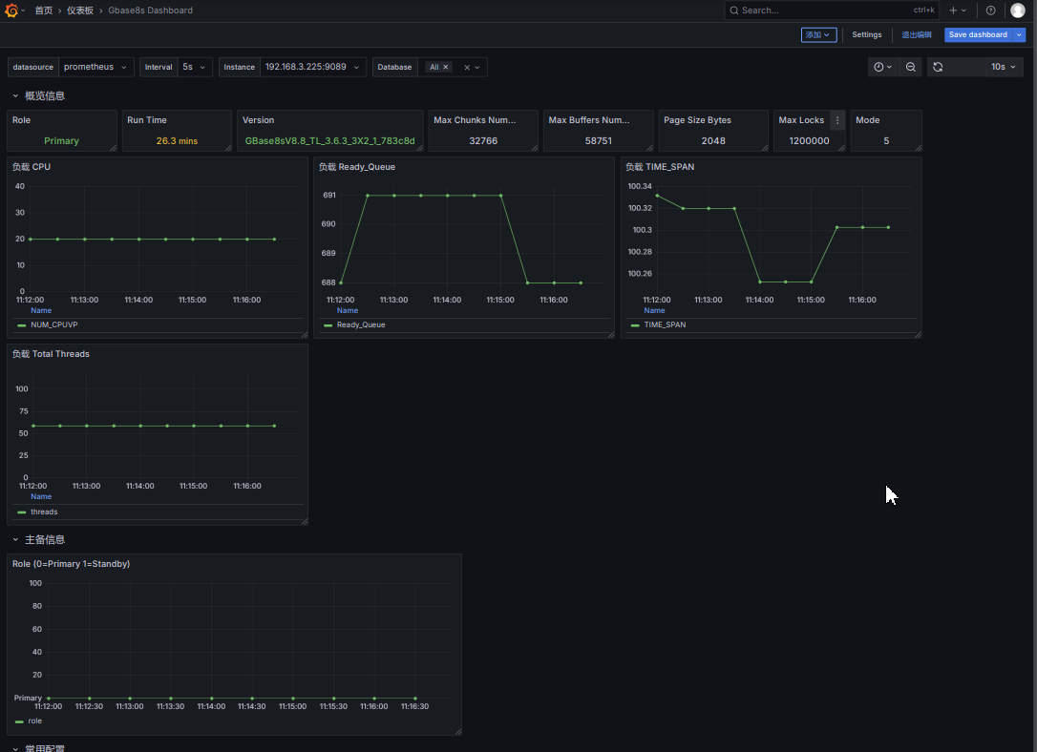The image size is (1037, 752).
Task: Refresh the dashboard using the refresh icon
Action: click(x=938, y=67)
